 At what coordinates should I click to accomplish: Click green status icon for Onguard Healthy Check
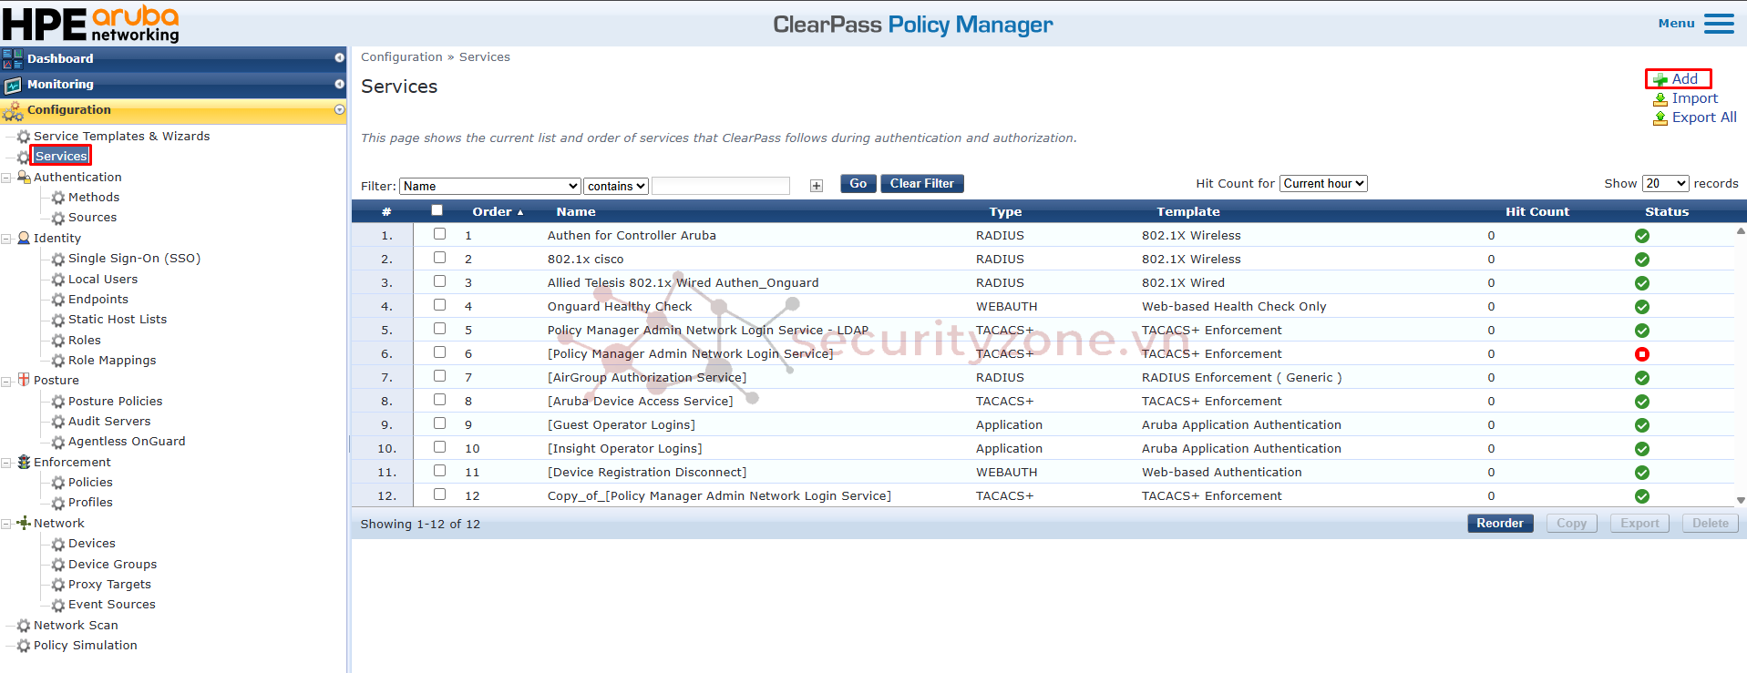pos(1641,307)
